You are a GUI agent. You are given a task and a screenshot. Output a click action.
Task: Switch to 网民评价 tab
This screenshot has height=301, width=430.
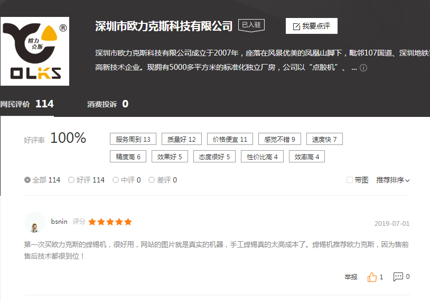[x=26, y=104]
